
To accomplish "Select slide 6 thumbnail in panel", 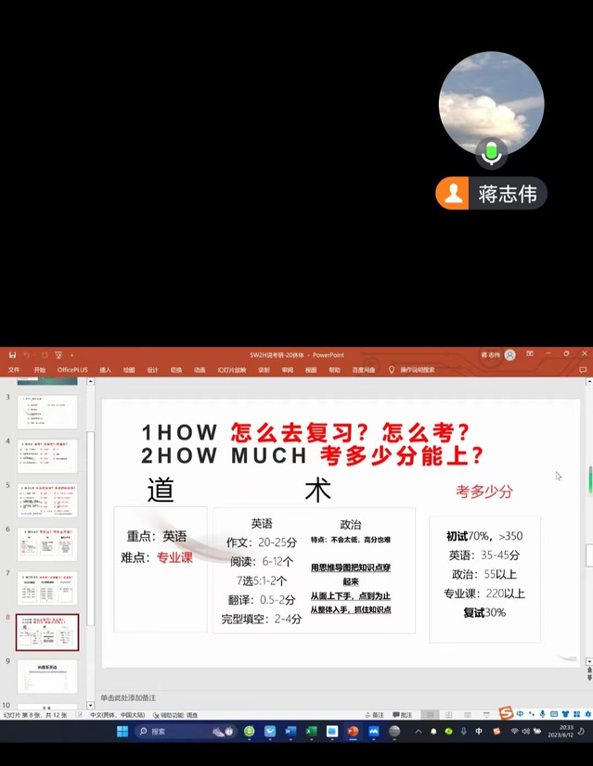I will pos(47,544).
